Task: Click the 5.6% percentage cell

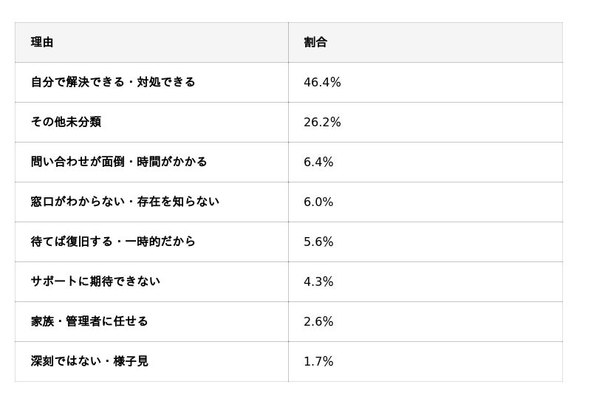Action: click(x=318, y=242)
